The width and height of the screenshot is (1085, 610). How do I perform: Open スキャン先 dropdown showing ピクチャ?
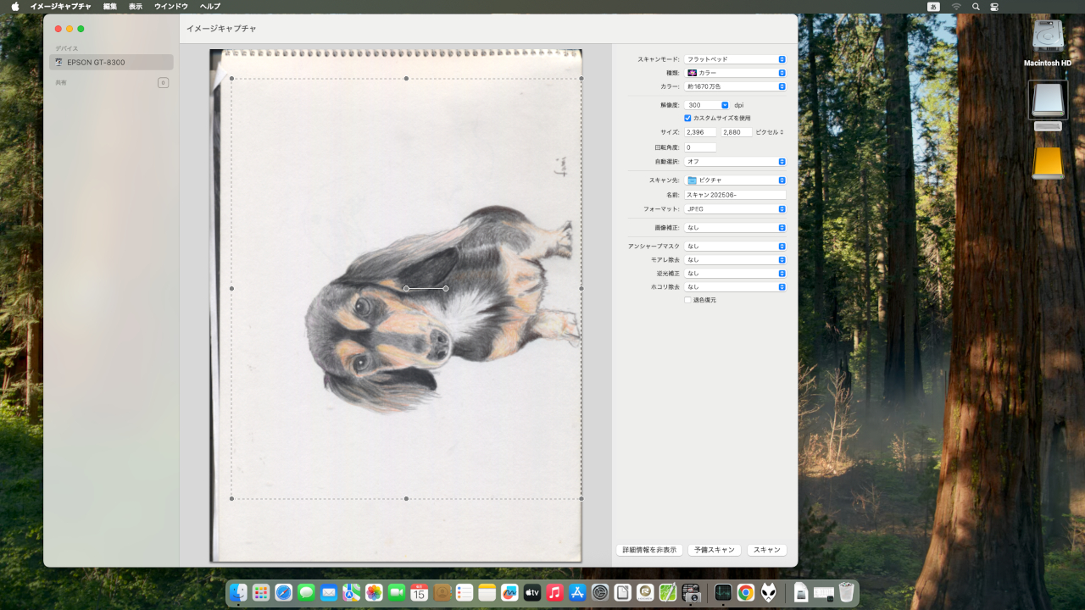735,180
